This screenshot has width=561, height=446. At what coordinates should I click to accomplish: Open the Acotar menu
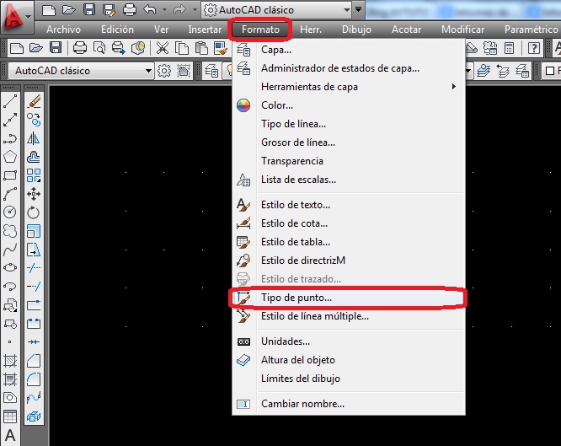point(406,30)
